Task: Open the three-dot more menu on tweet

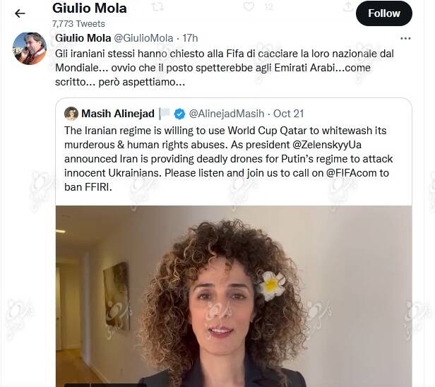Action: point(405,38)
